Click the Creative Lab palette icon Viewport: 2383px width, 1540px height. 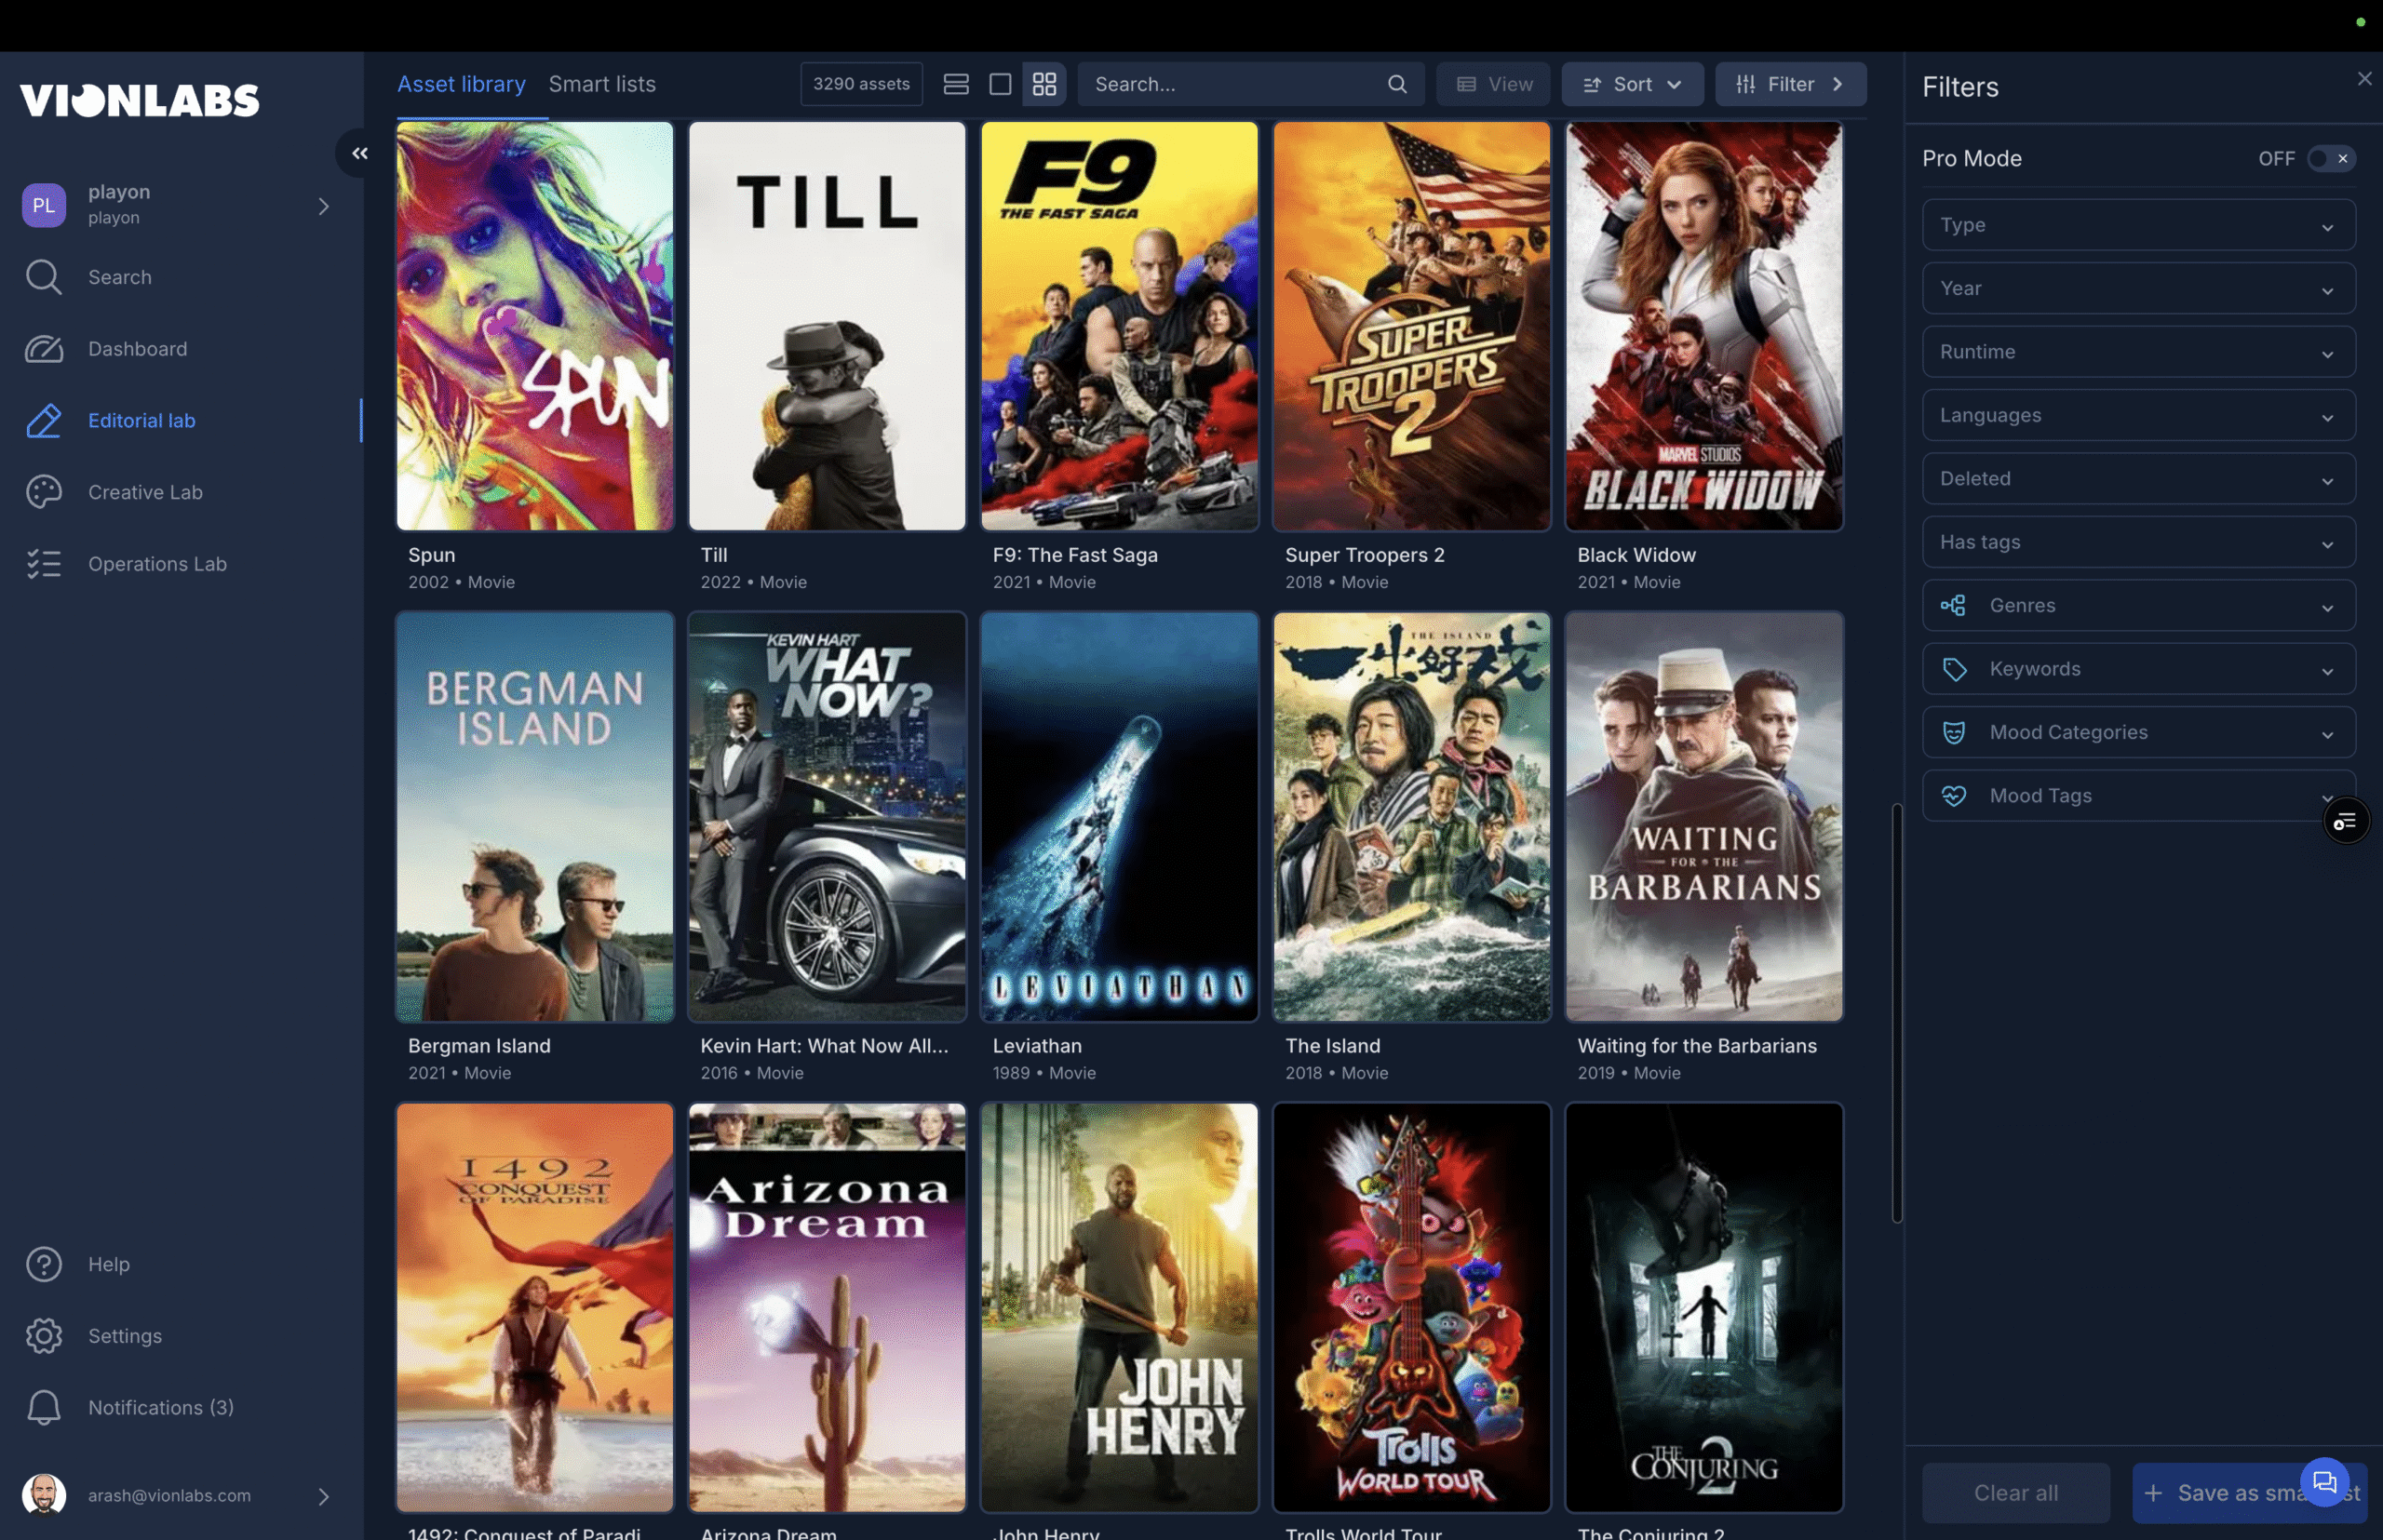click(x=43, y=492)
